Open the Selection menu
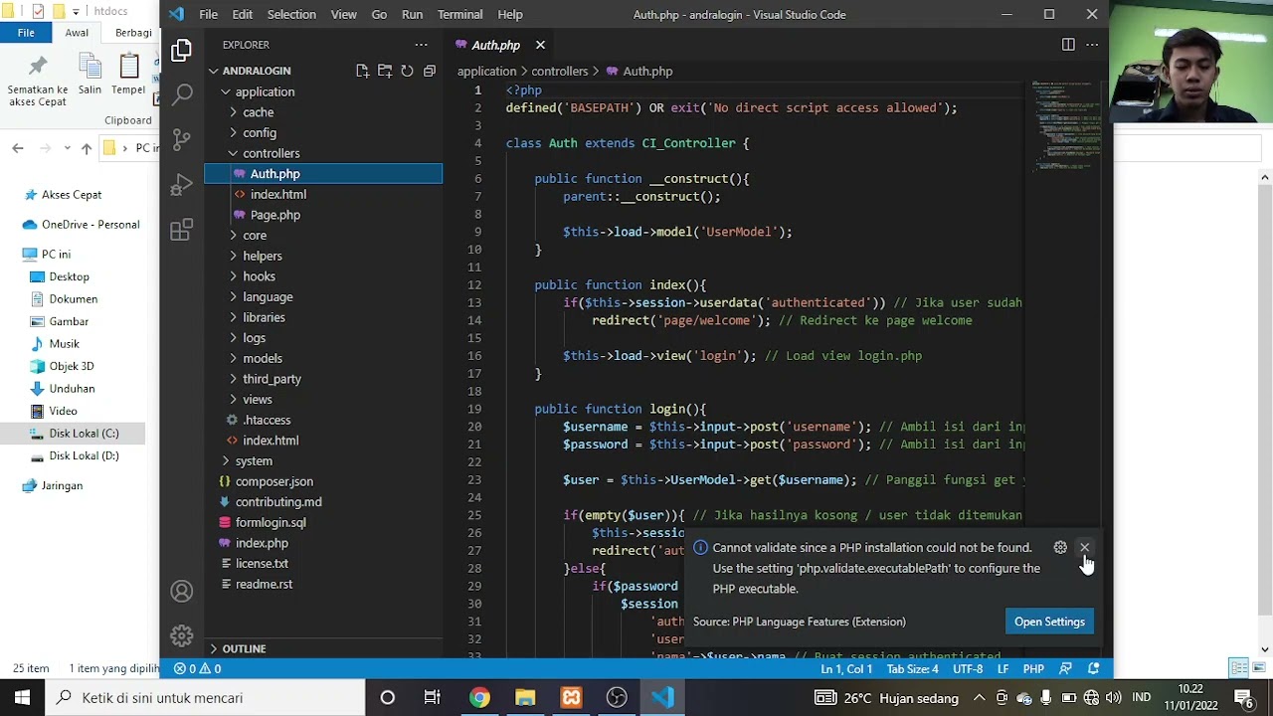Viewport: 1273px width, 716px height. (291, 14)
